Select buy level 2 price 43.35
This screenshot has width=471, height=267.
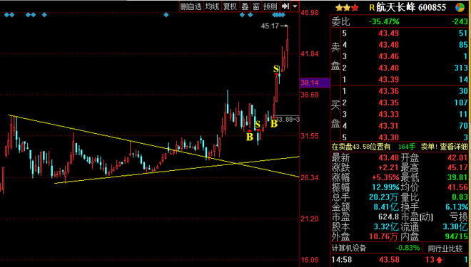389,103
